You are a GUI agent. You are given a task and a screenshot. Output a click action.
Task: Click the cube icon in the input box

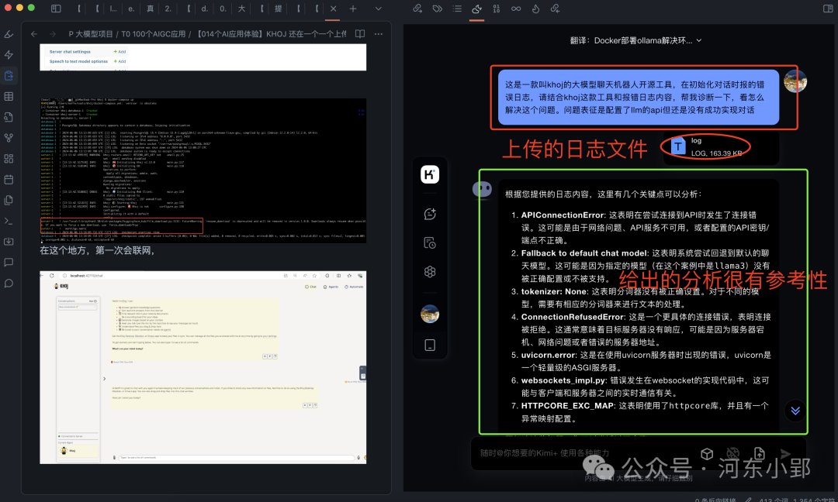tap(707, 454)
